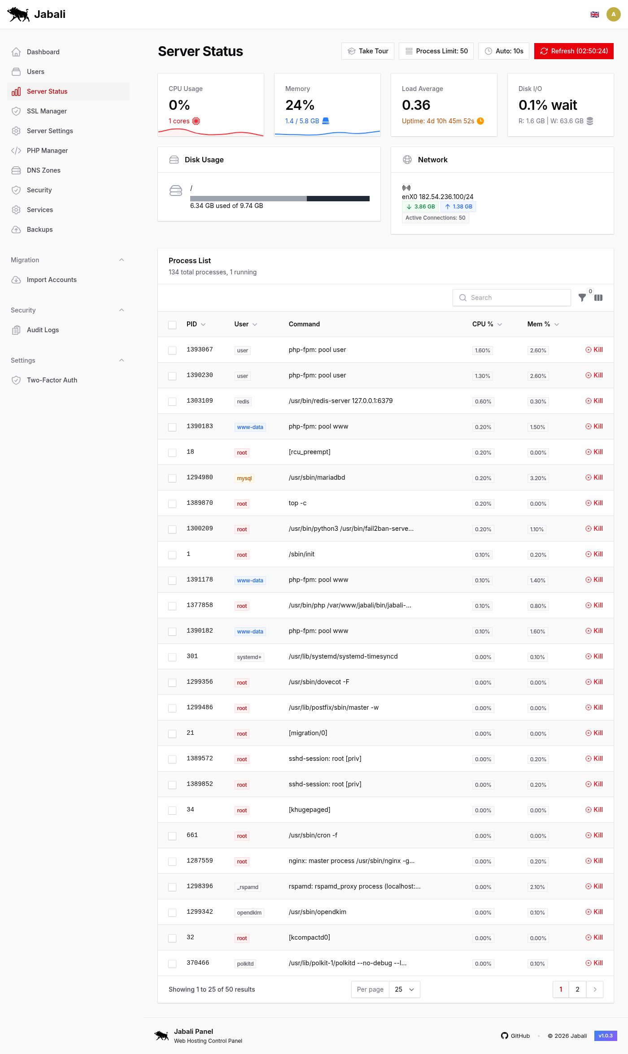
Task: Select the checkbox for /sbin/init process
Action: [x=172, y=555]
